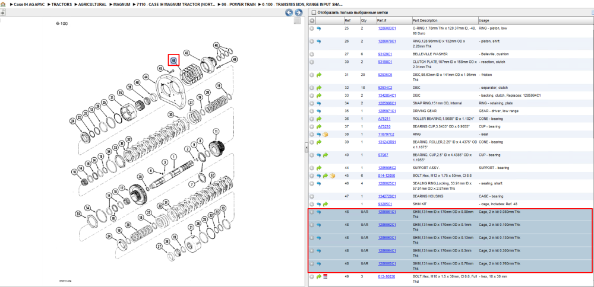This screenshot has height=287, width=594.
Task: Click grey circle on BELLEVILLE WASHER row
Action: (x=312, y=54)
